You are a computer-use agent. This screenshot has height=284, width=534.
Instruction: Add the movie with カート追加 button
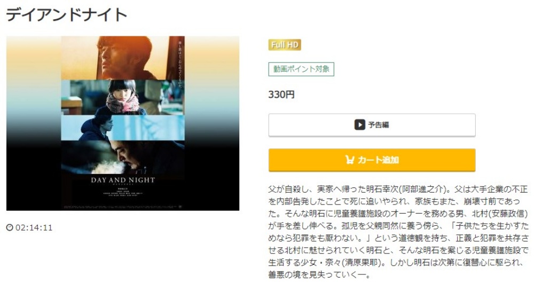[372, 160]
